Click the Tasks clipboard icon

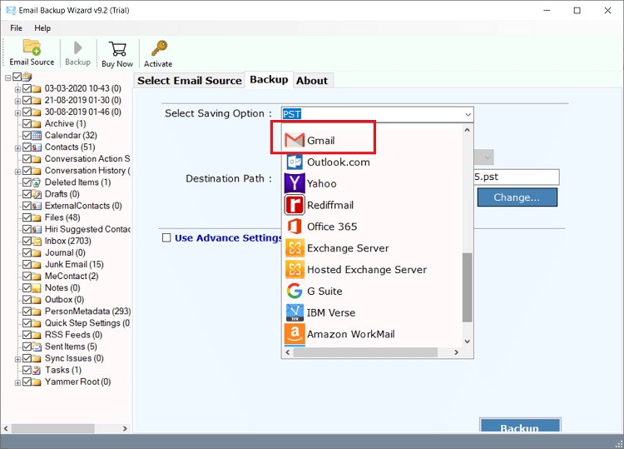pos(37,370)
